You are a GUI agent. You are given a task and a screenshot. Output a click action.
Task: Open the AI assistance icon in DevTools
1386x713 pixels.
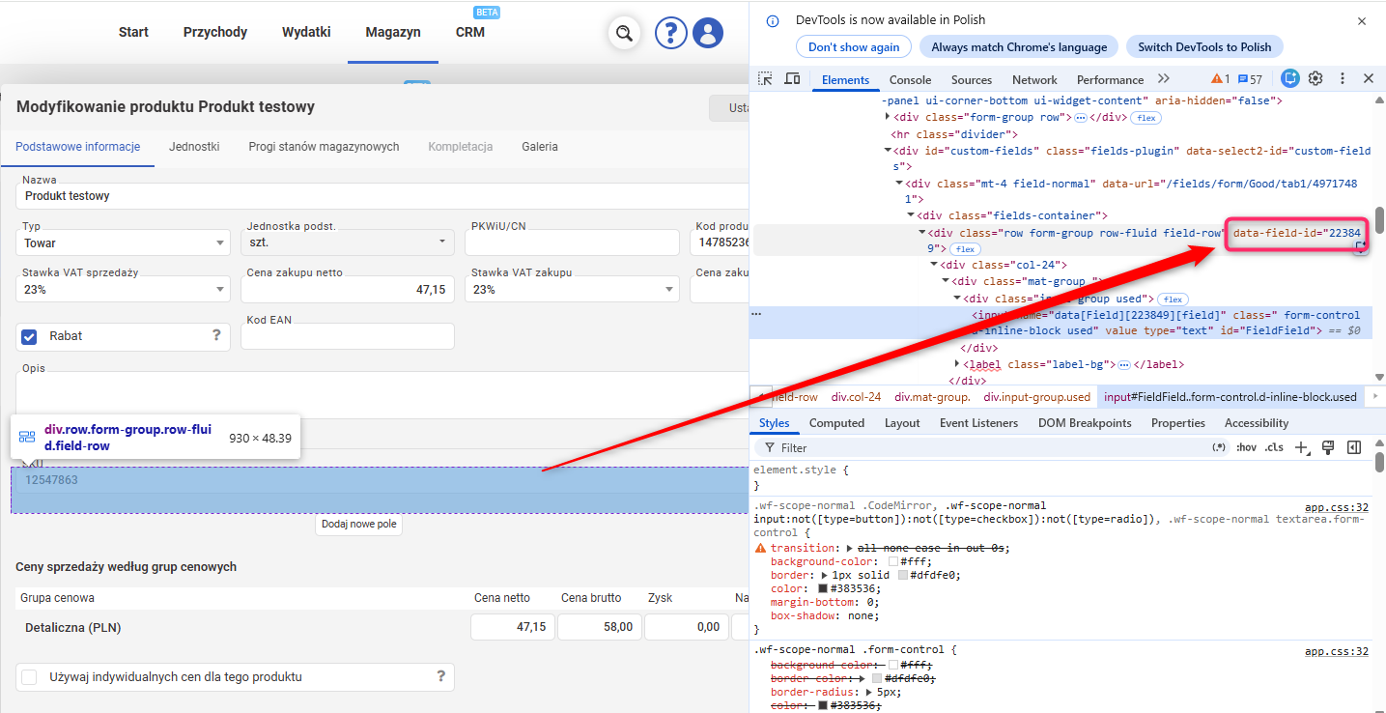pyautogui.click(x=1290, y=79)
